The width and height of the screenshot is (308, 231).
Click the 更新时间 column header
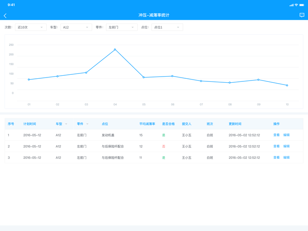tap(235, 124)
